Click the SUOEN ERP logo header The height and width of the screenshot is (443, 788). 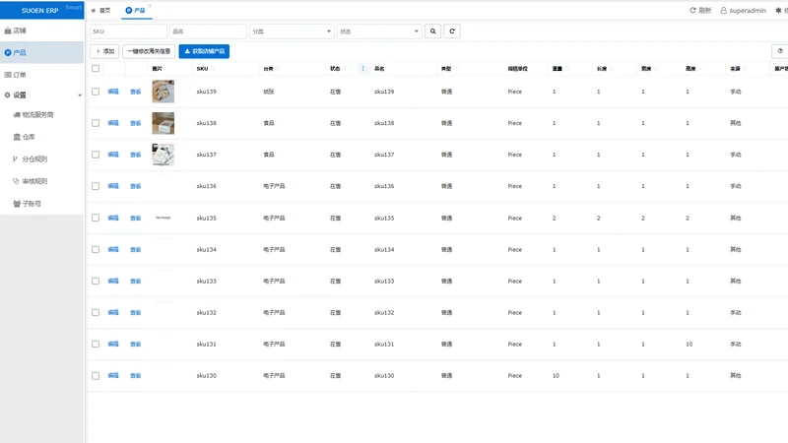tap(41, 10)
